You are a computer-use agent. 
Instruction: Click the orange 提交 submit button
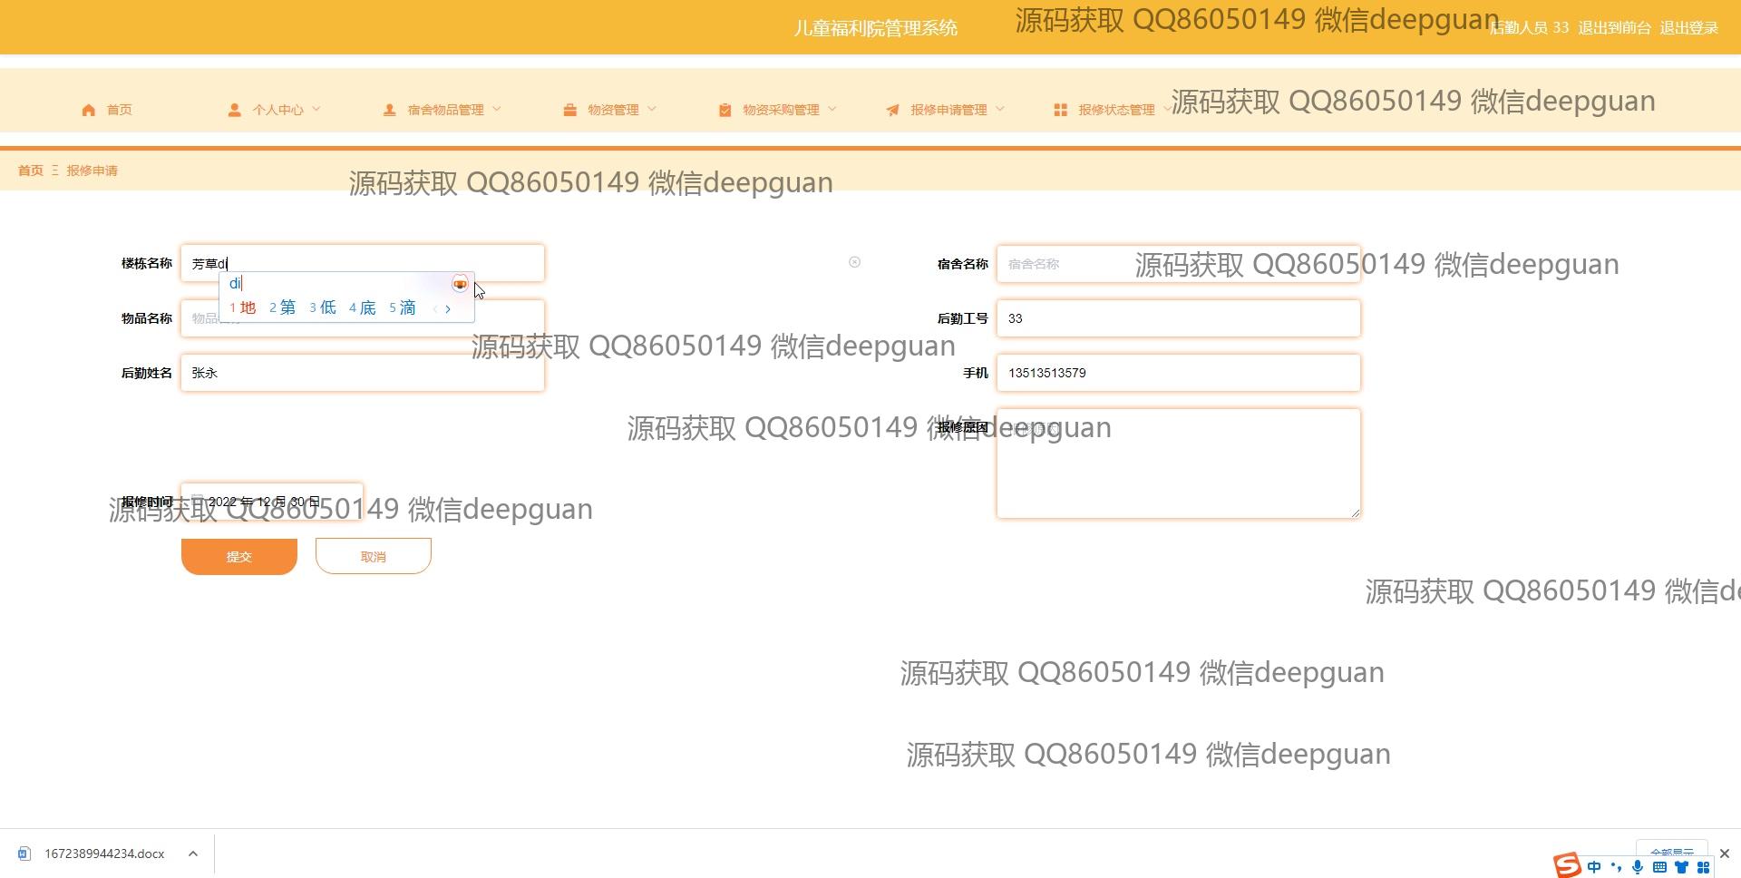239,556
